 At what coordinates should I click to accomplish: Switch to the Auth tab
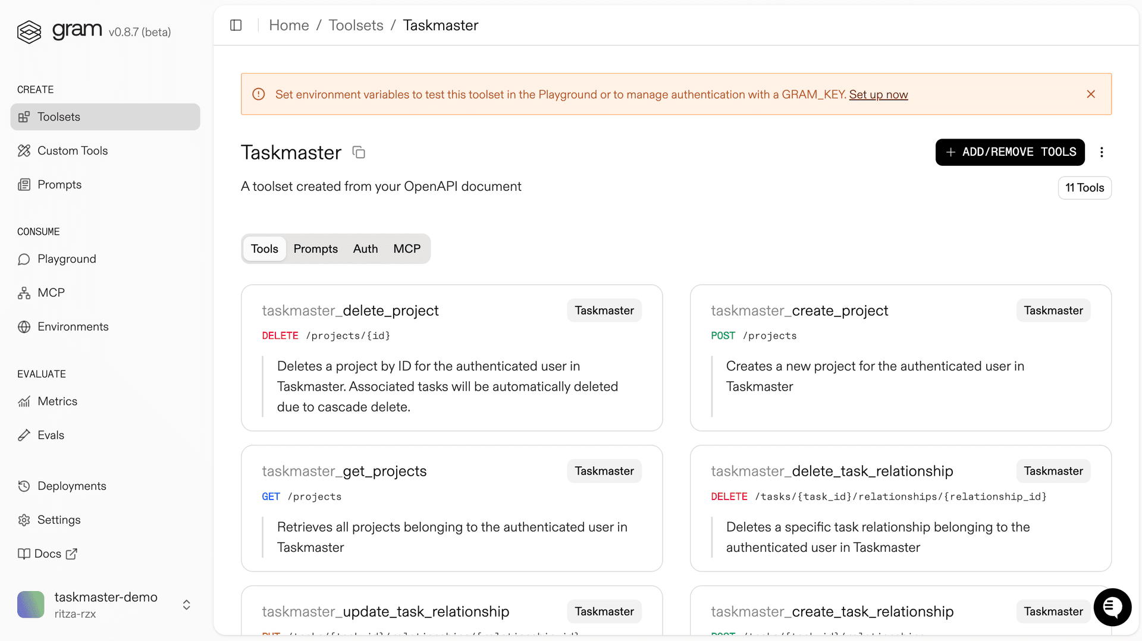point(365,249)
